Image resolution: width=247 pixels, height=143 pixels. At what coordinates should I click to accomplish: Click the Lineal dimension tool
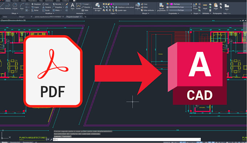point(85,4)
